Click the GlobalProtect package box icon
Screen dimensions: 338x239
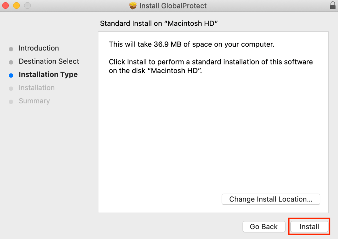(133, 6)
